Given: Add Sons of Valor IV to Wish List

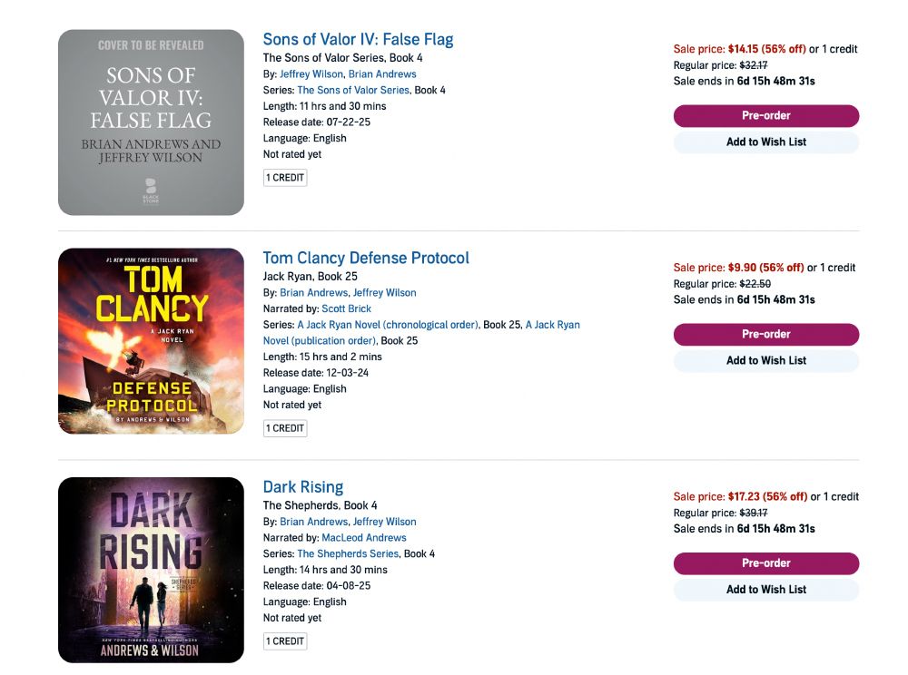Looking at the screenshot, I should click(x=765, y=142).
